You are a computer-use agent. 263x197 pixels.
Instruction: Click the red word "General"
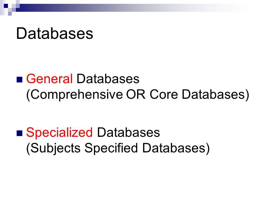(x=50, y=79)
